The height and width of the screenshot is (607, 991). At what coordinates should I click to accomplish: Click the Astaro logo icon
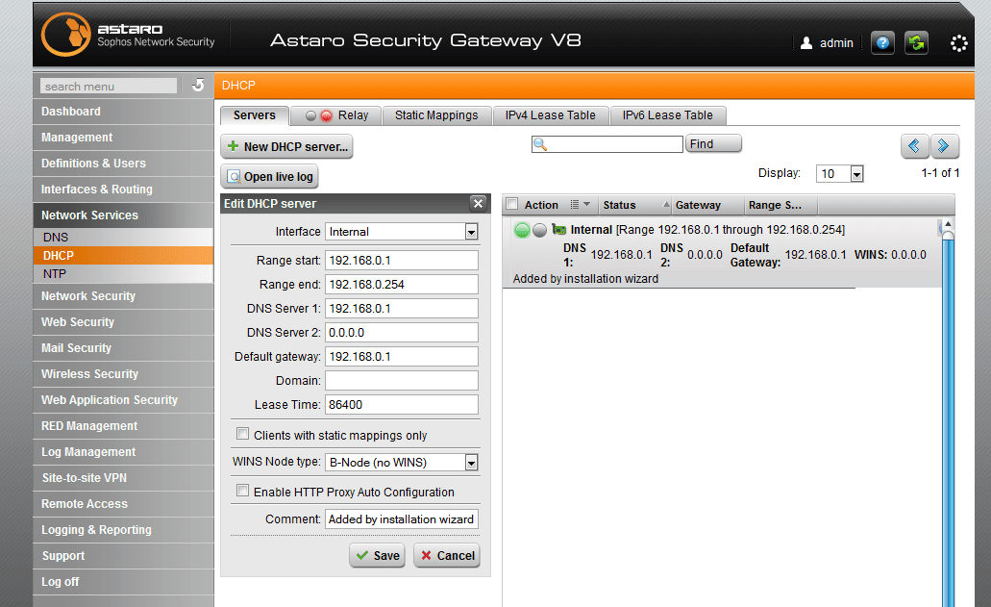tap(65, 34)
